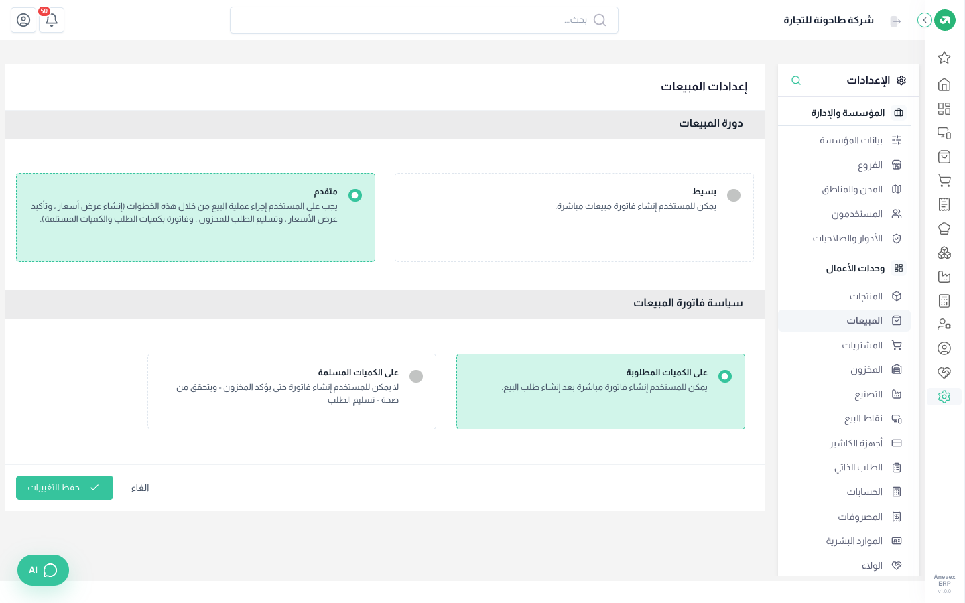Select the بسيط sales cycle radio
The image size is (965, 603).
[x=734, y=195]
